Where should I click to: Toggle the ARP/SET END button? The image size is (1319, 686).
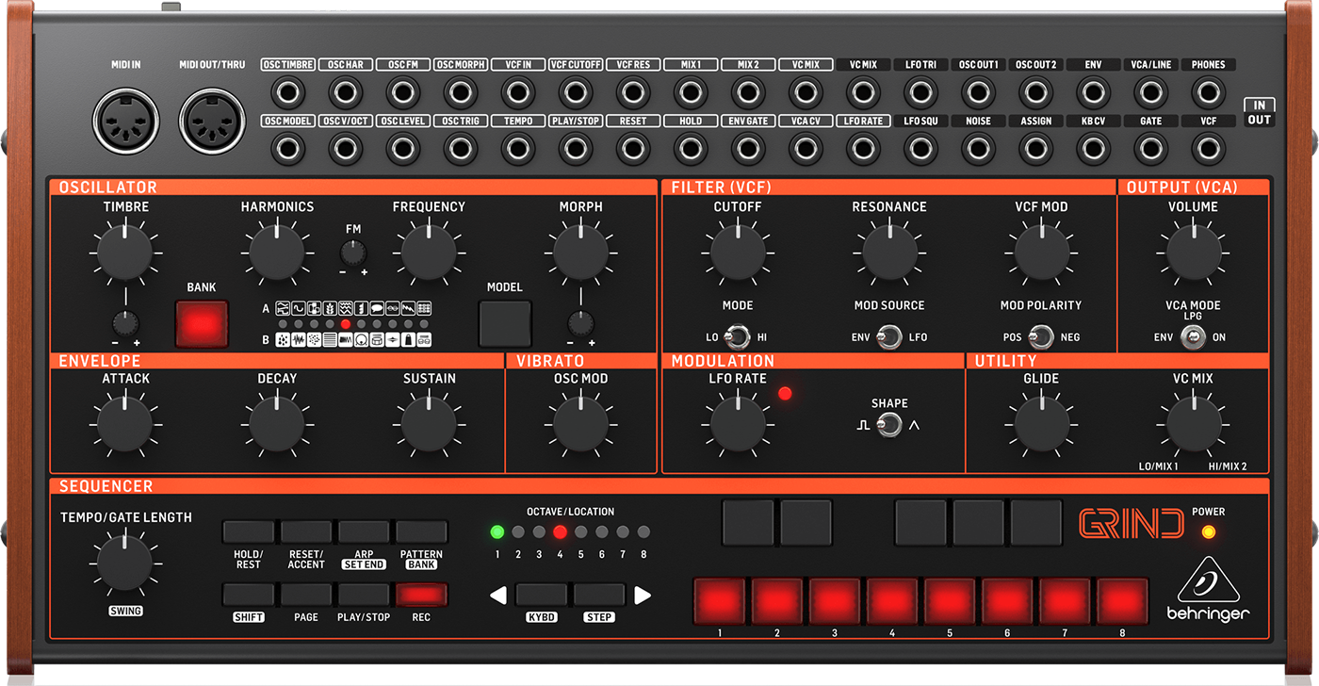[364, 531]
